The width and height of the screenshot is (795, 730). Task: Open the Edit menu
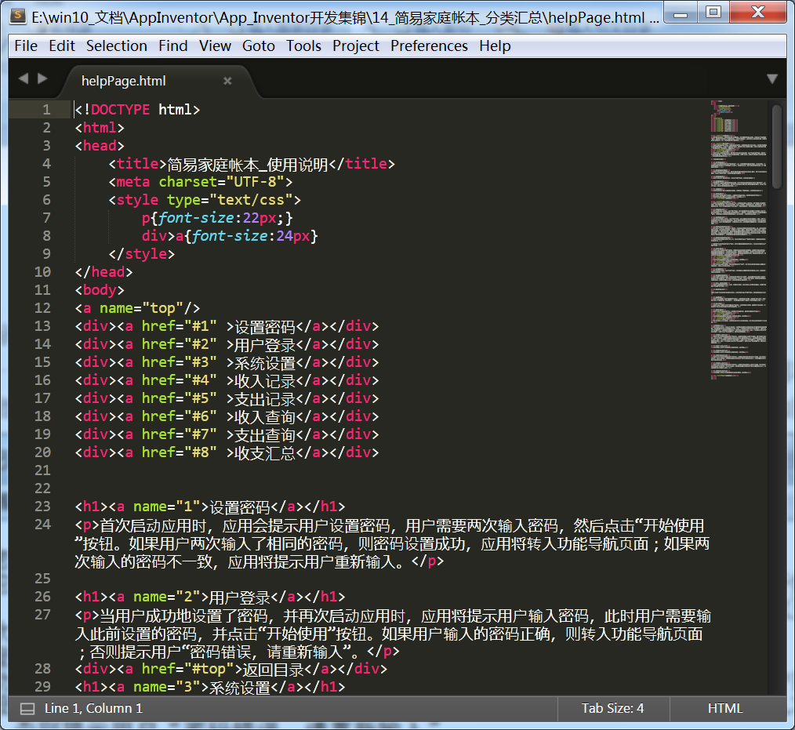point(62,46)
